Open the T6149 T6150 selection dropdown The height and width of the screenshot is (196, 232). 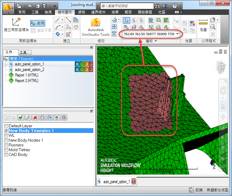tap(177, 34)
